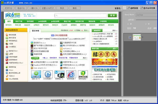Viewport: 158px width, 104px height.
Task: Open the Blend Mode normal dropdown
Action: point(147,15)
